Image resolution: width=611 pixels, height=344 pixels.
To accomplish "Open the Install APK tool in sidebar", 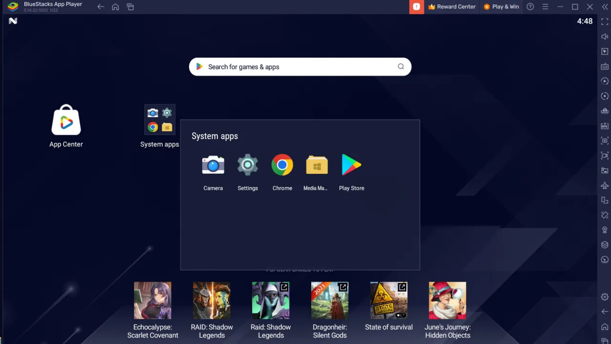I will [x=604, y=126].
